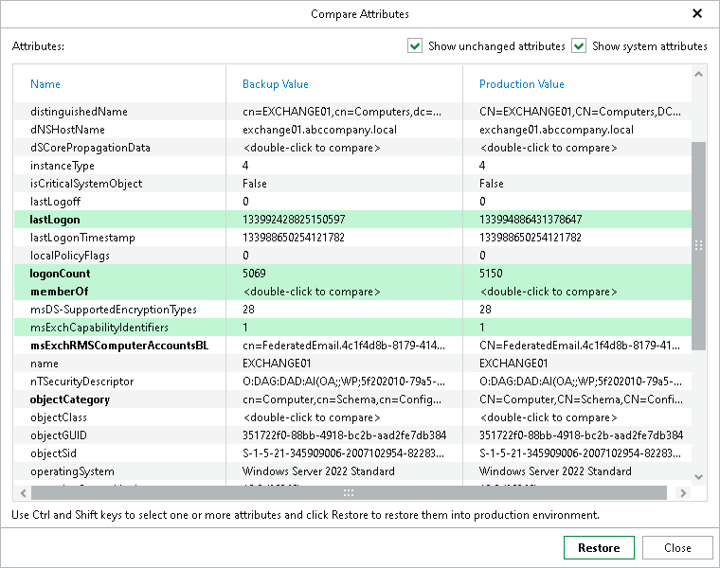Close the Compare Attributes dialog with X
The image size is (720, 568).
[697, 14]
